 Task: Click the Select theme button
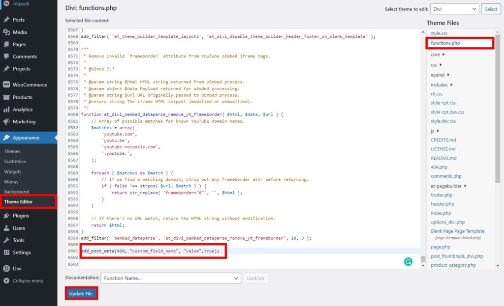point(491,9)
